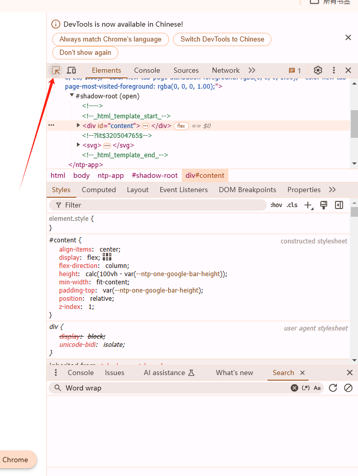
Task: Select the html_template_end comment node
Action: click(125, 155)
